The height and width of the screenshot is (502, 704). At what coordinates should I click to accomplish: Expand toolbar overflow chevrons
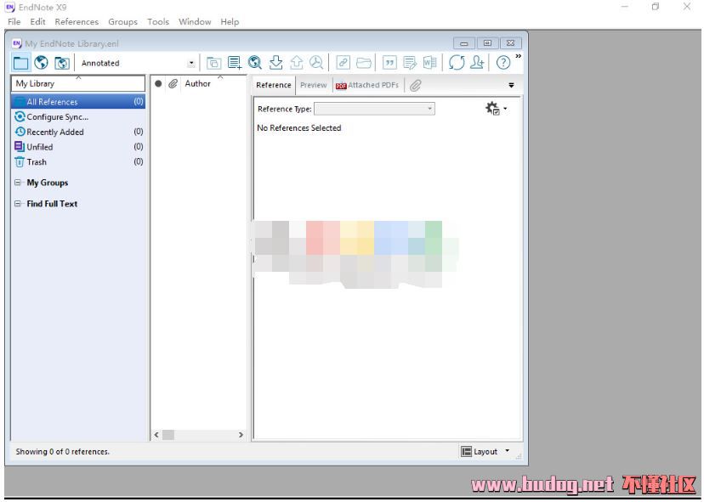point(518,56)
